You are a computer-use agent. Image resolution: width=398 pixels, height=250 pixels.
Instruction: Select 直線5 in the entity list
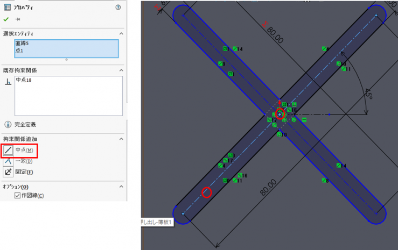pos(22,44)
